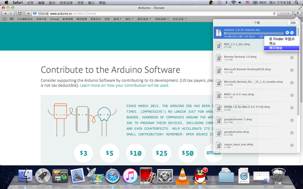This screenshot has width=303, height=189.
Task: Select the $25 donation amount
Action: (162, 153)
